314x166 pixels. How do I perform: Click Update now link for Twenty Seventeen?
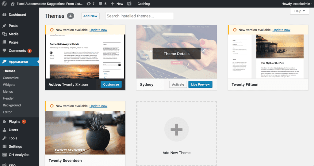(x=98, y=106)
